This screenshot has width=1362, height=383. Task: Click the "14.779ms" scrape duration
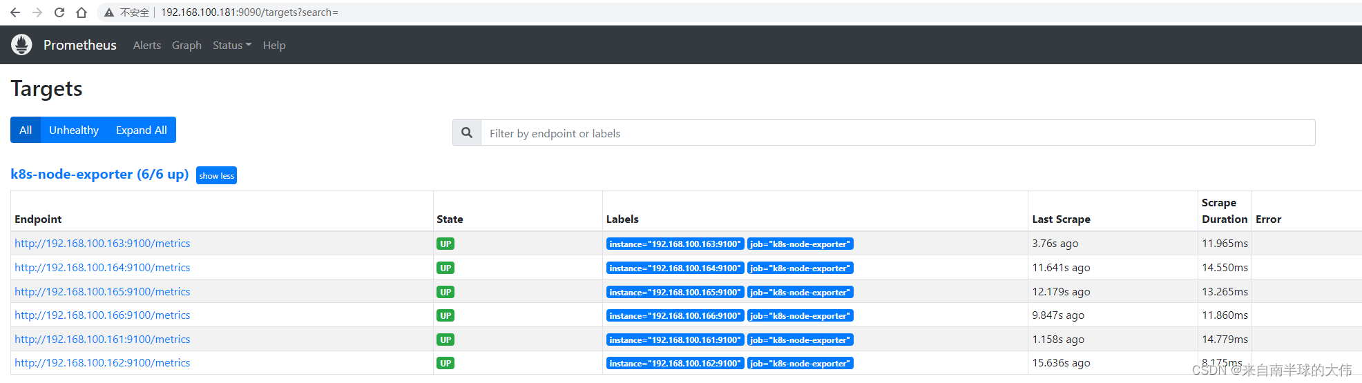click(1225, 339)
